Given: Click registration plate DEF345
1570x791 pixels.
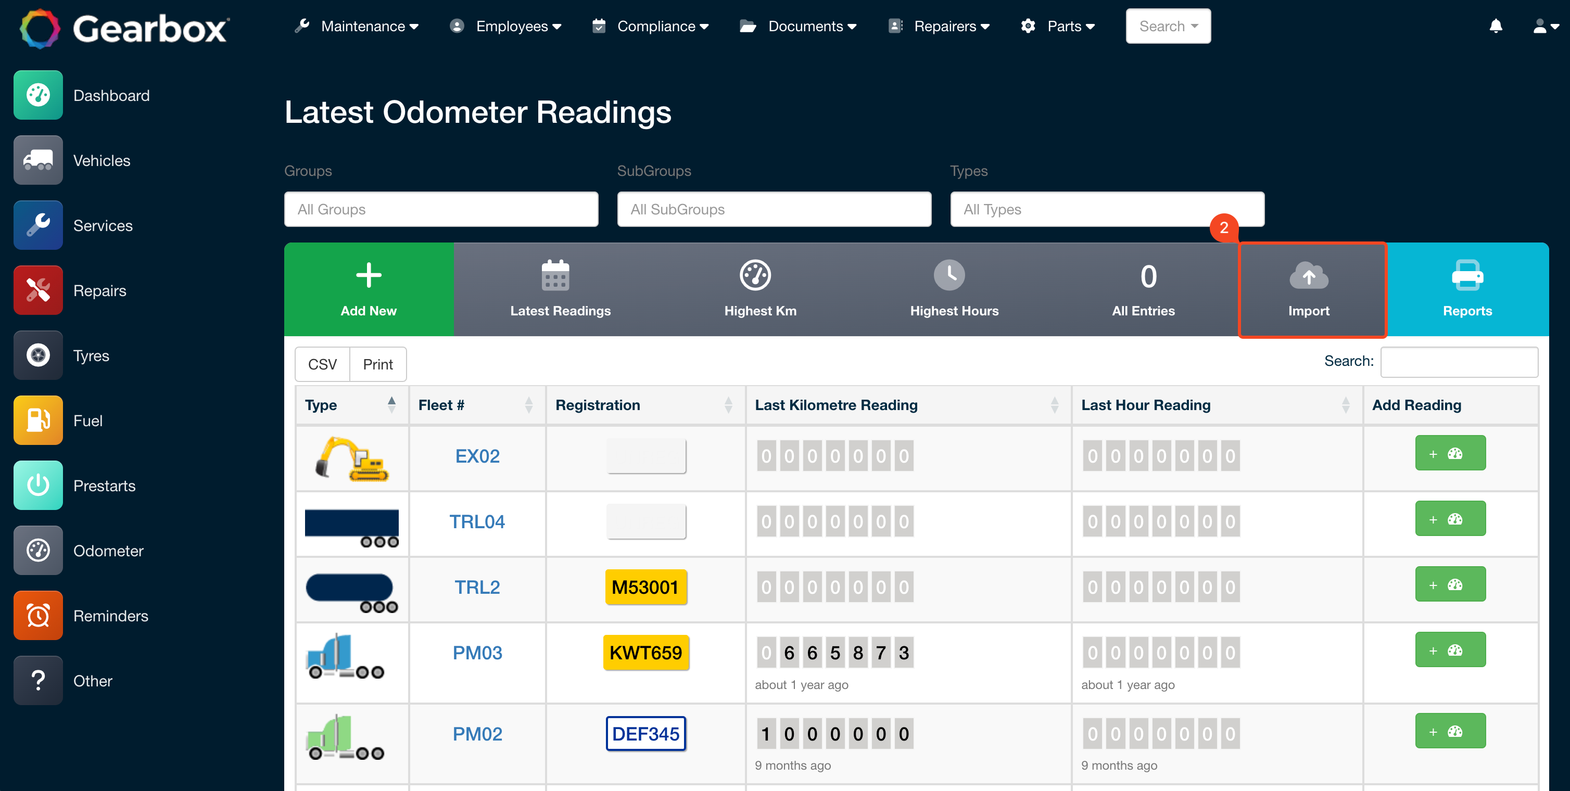Looking at the screenshot, I should click(x=645, y=734).
